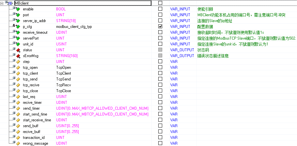297x146 pixels.
Task: Tick the checkbox in the send_timer row
Action: pos(160,108)
